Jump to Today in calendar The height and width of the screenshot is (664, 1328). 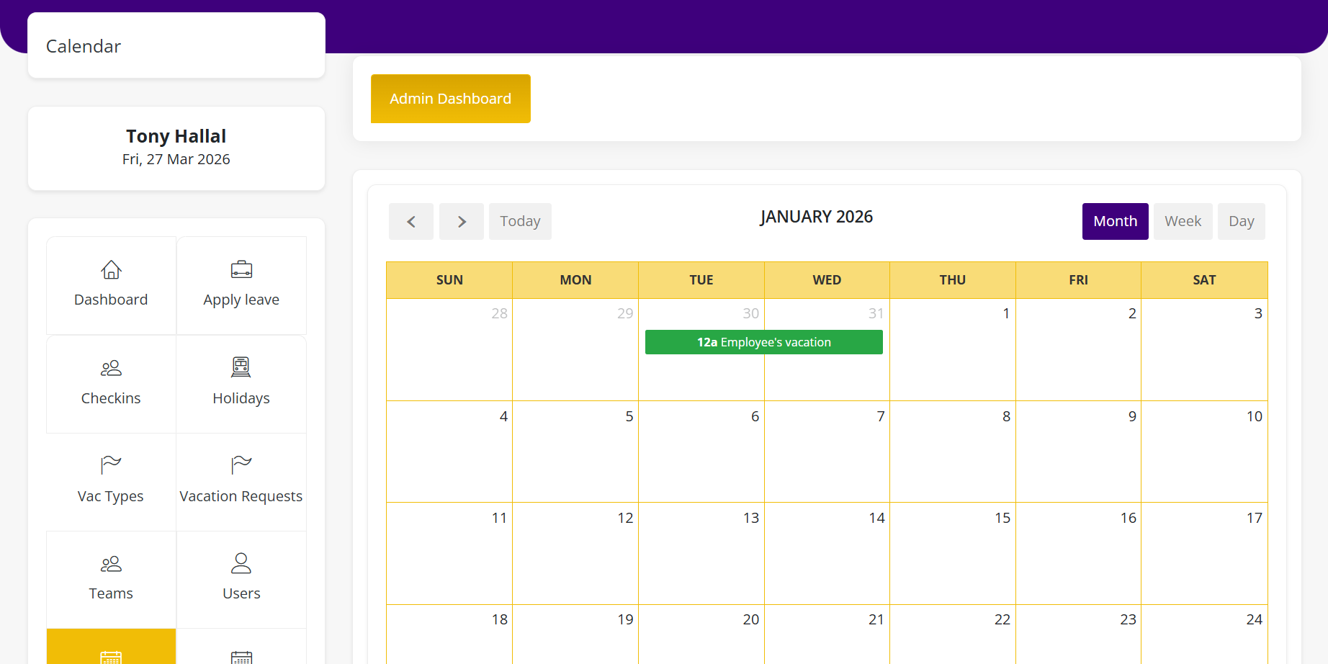click(520, 222)
